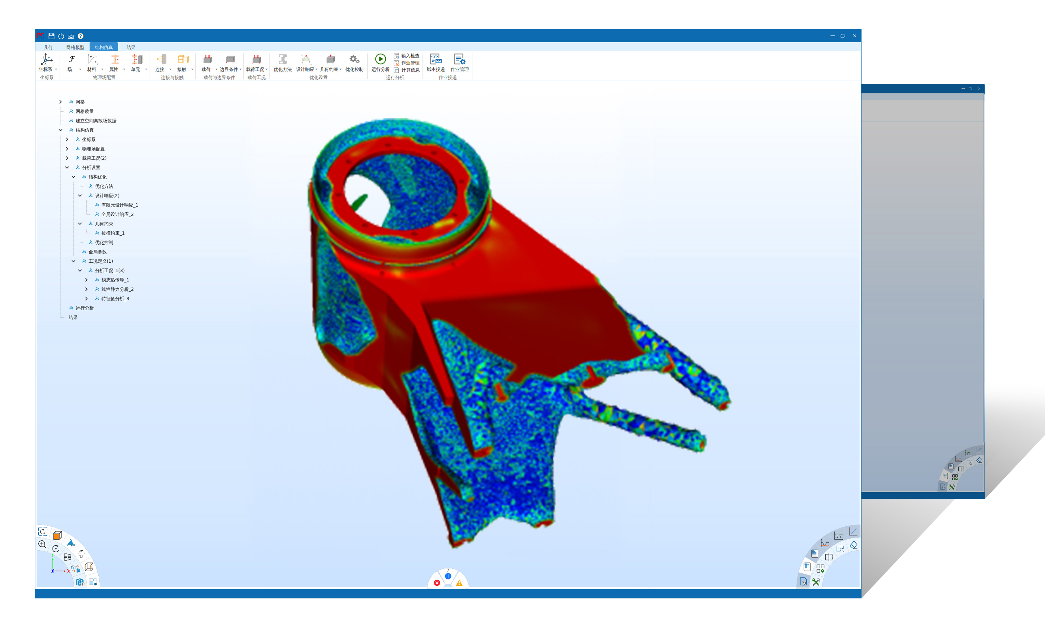Click the yellow warning triangle icon
Viewport: 1045px width, 631px height.
pyautogui.click(x=459, y=583)
